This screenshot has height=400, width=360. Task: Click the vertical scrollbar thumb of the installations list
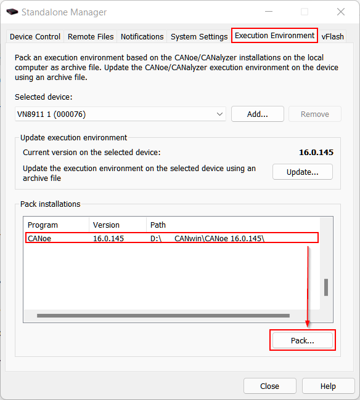pyautogui.click(x=326, y=287)
